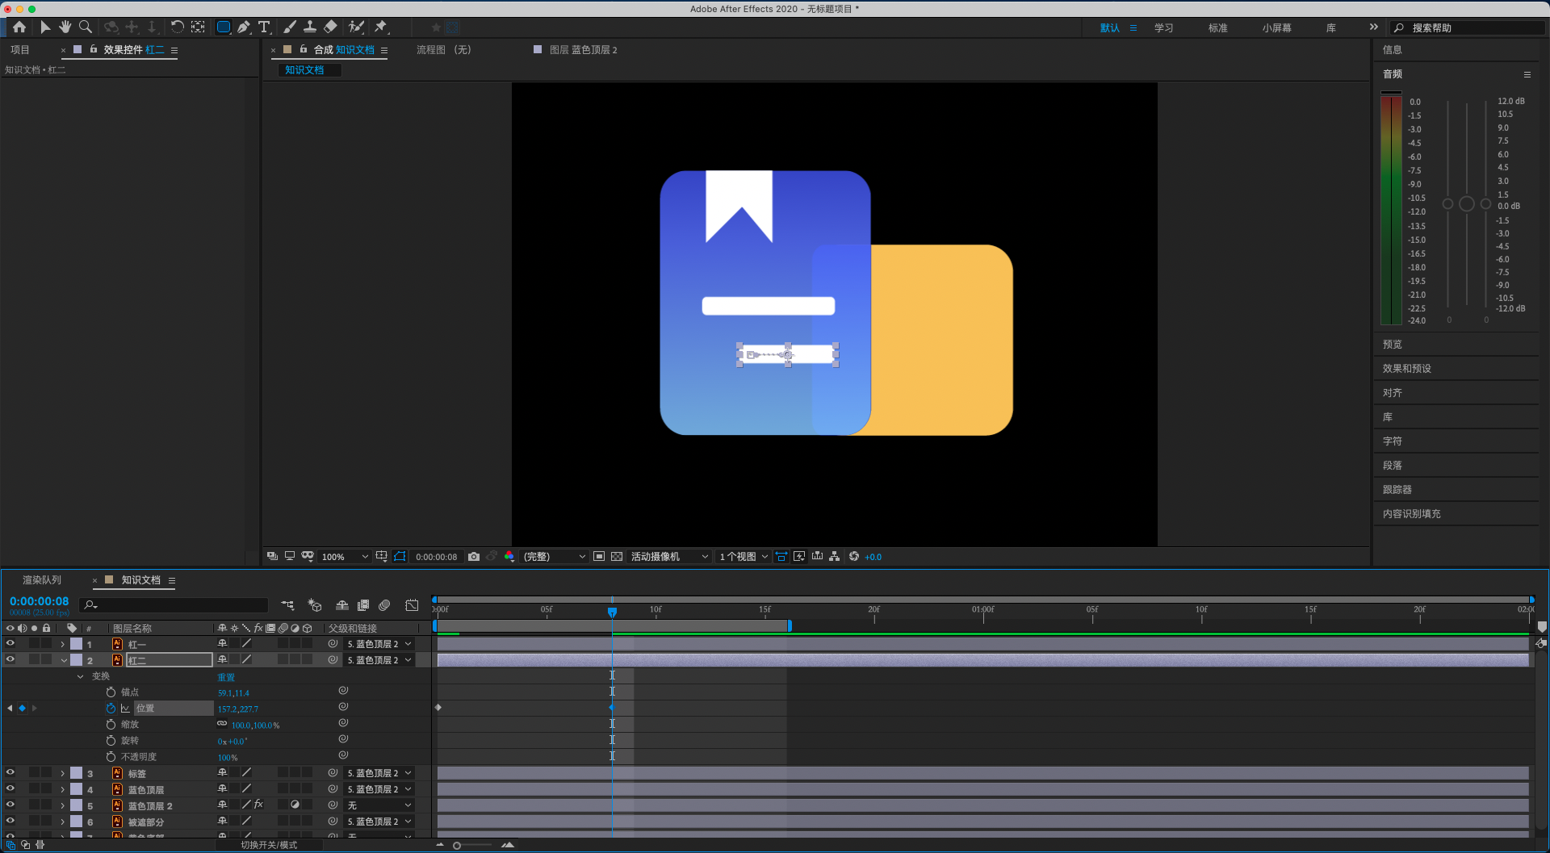This screenshot has height=853, width=1550.
Task: Select the Roto Brush tool
Action: (356, 27)
